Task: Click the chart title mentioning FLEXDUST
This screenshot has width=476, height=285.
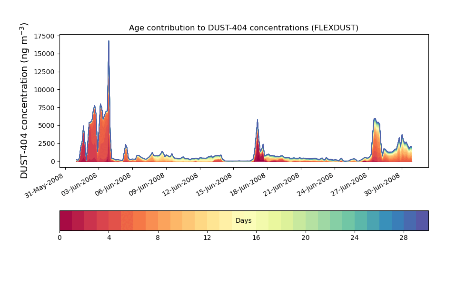Action: pos(243,28)
